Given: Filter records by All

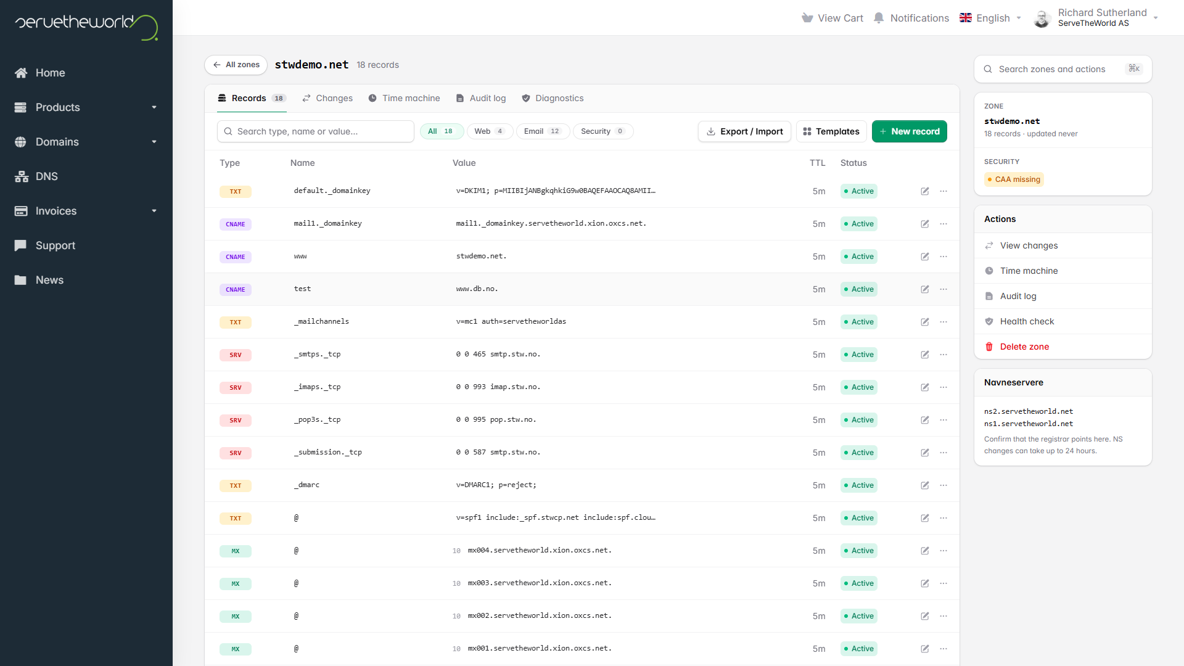Looking at the screenshot, I should click(x=442, y=131).
